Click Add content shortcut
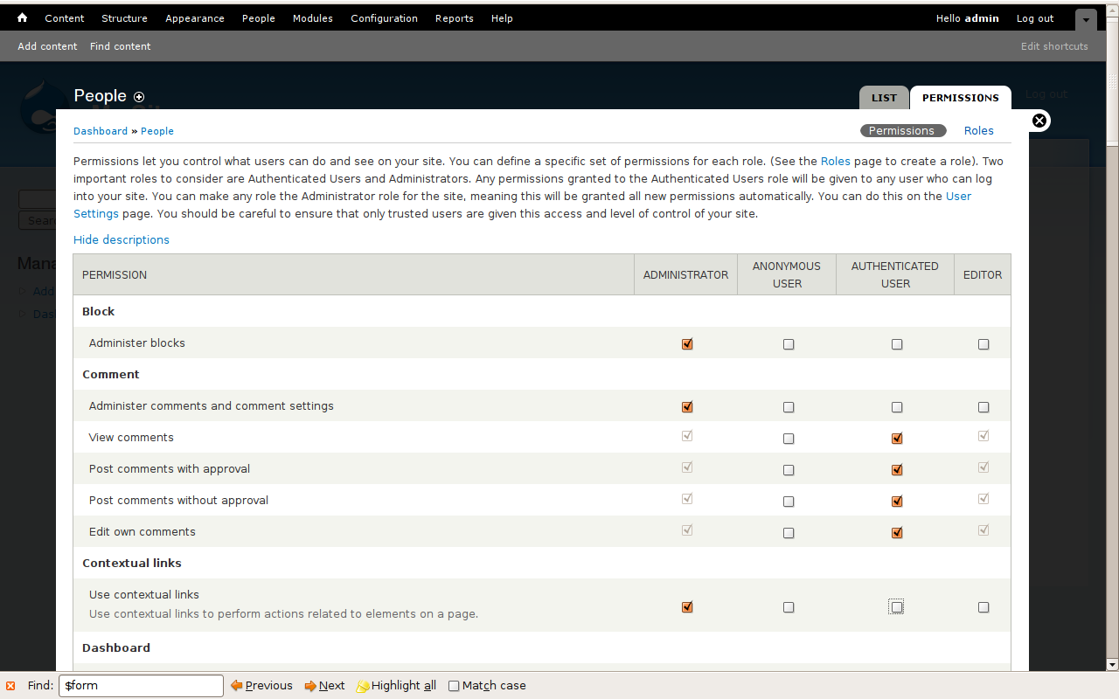Image resolution: width=1119 pixels, height=699 pixels. 47,46
